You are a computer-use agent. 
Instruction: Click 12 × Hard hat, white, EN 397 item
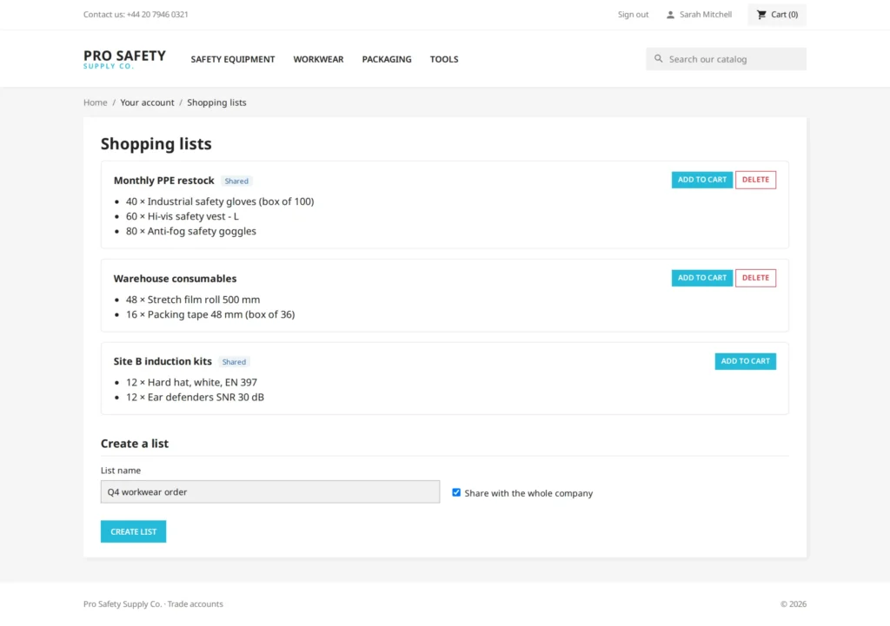pyautogui.click(x=191, y=382)
